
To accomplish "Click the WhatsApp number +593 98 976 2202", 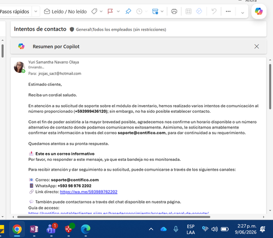I will (x=74, y=186).
